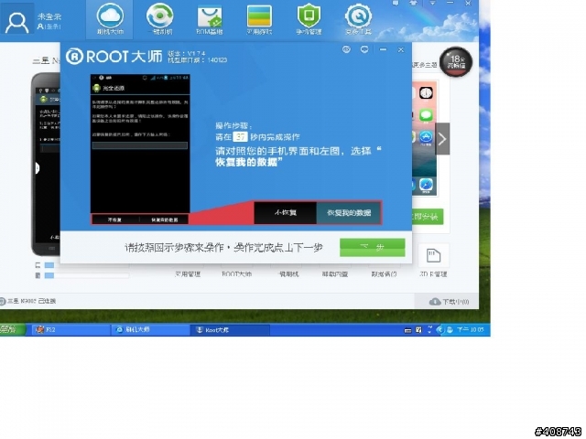Switch to 刷机大师 taskbar item
The width and height of the screenshot is (586, 439).
point(150,329)
